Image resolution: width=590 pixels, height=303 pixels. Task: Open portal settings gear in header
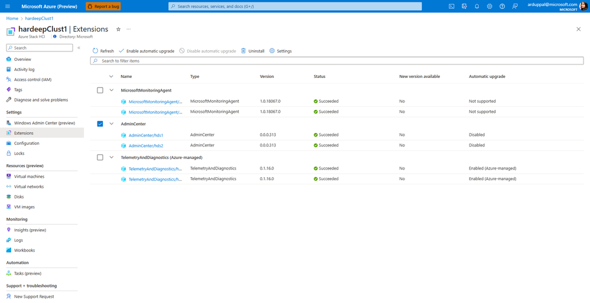[490, 6]
